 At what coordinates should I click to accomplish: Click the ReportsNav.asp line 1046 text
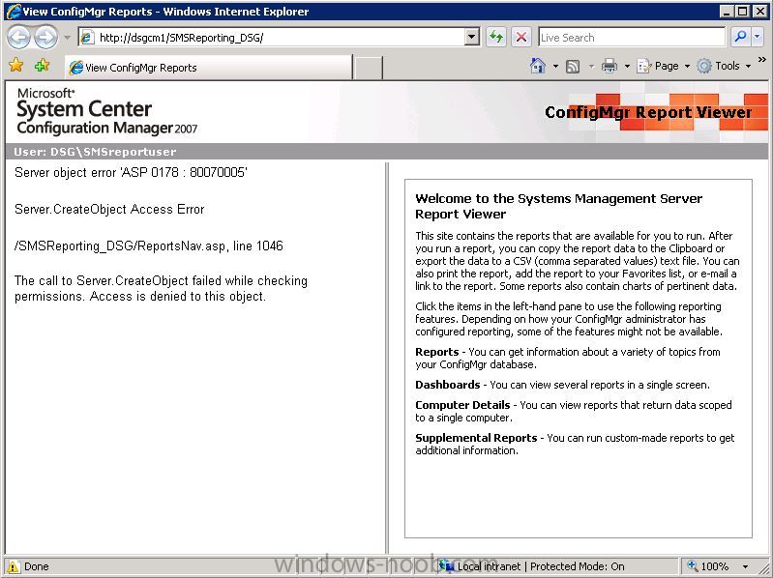pyautogui.click(x=149, y=246)
